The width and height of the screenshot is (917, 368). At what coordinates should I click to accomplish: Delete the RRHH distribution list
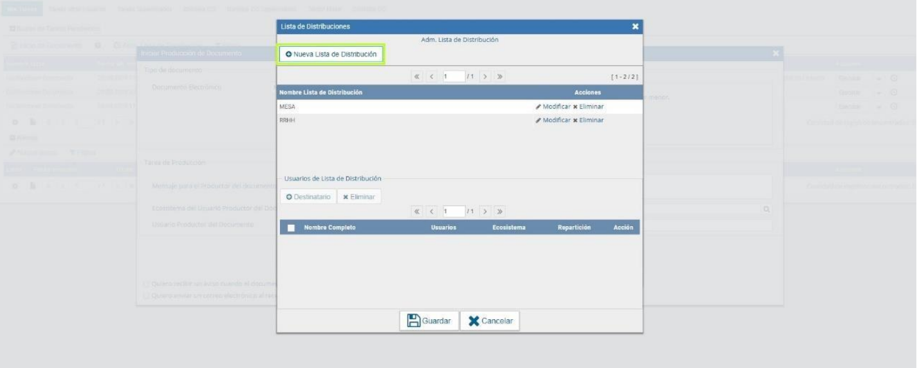[x=588, y=120]
